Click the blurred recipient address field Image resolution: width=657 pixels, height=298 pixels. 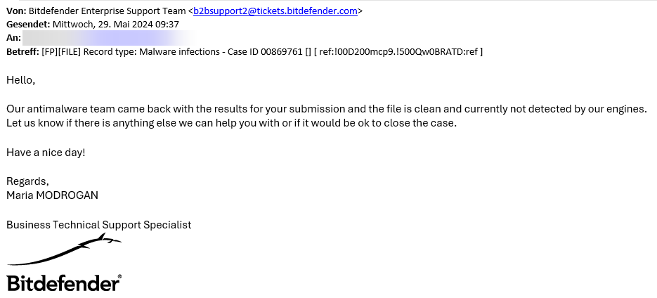click(x=109, y=38)
